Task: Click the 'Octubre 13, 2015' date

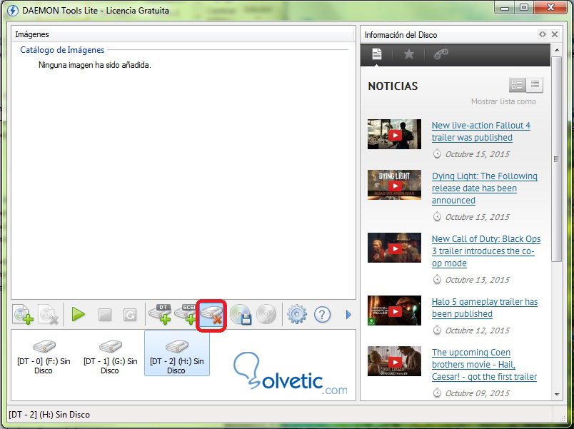Action: (477, 280)
